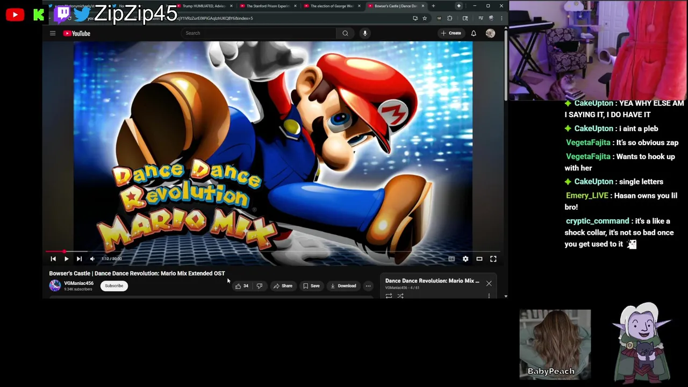Image resolution: width=688 pixels, height=387 pixels.
Task: Switch the player to theater mode
Action: 479,259
